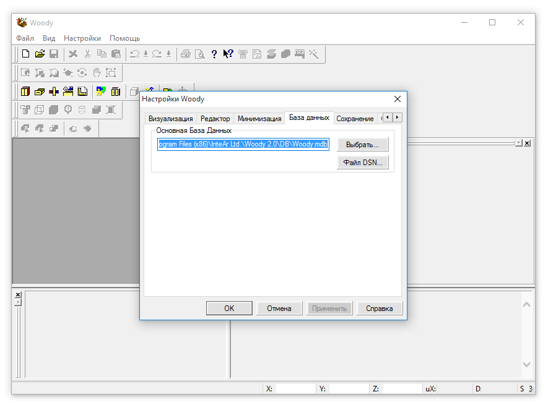Click right tab scroll arrow in dialog
Screen dimensions: 548x405
click(397, 117)
